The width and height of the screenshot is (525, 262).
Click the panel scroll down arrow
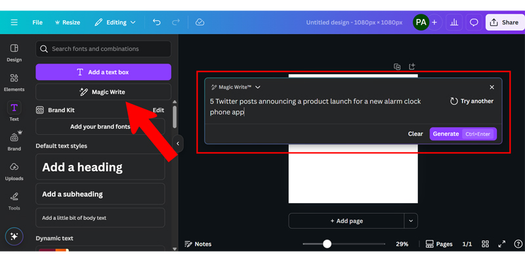point(175,249)
